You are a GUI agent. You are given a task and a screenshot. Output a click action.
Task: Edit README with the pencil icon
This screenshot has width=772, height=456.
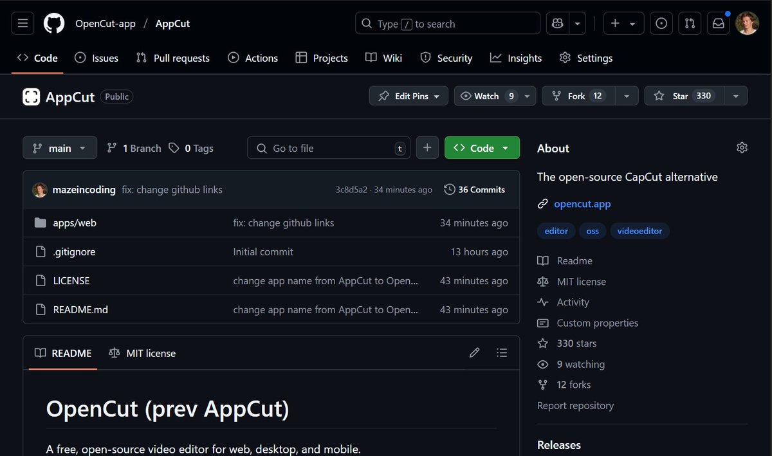tap(474, 352)
